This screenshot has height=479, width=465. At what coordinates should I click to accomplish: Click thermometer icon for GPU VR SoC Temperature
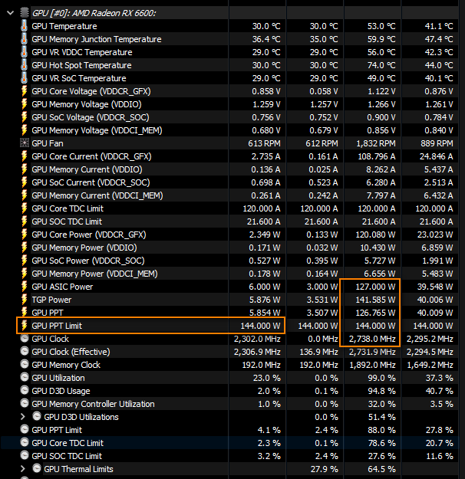tap(24, 78)
